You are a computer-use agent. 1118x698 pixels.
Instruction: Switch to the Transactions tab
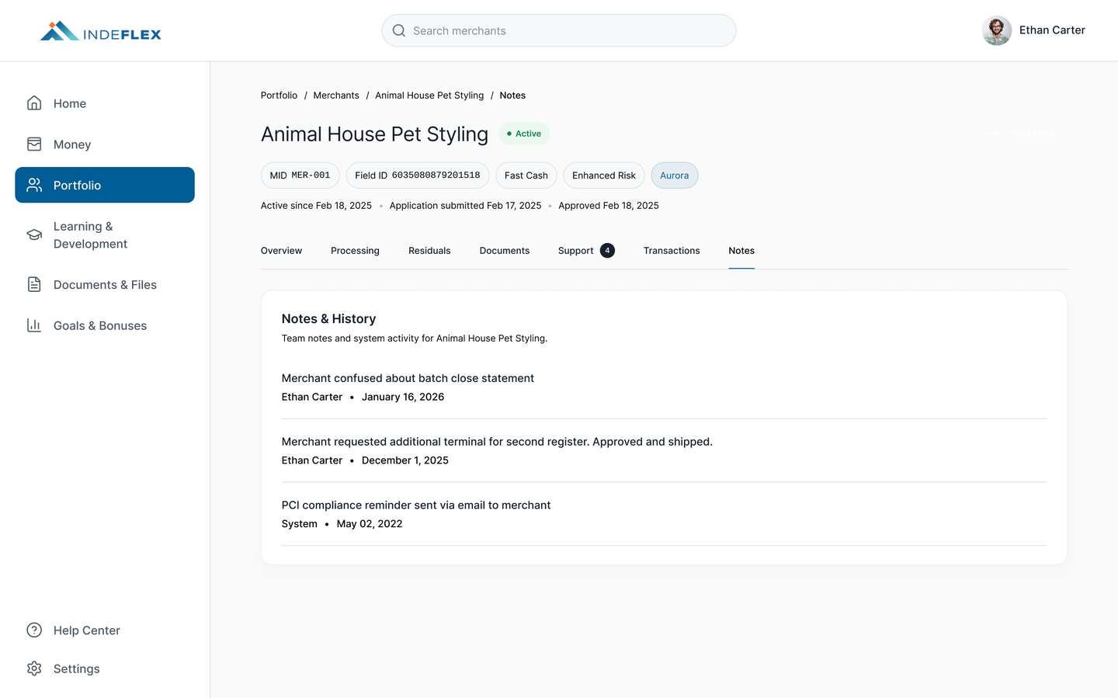pyautogui.click(x=672, y=251)
